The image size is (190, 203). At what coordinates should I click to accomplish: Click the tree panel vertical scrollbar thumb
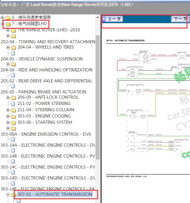97,97
